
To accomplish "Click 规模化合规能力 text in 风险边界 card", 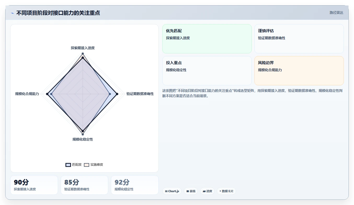I will click(x=270, y=70).
